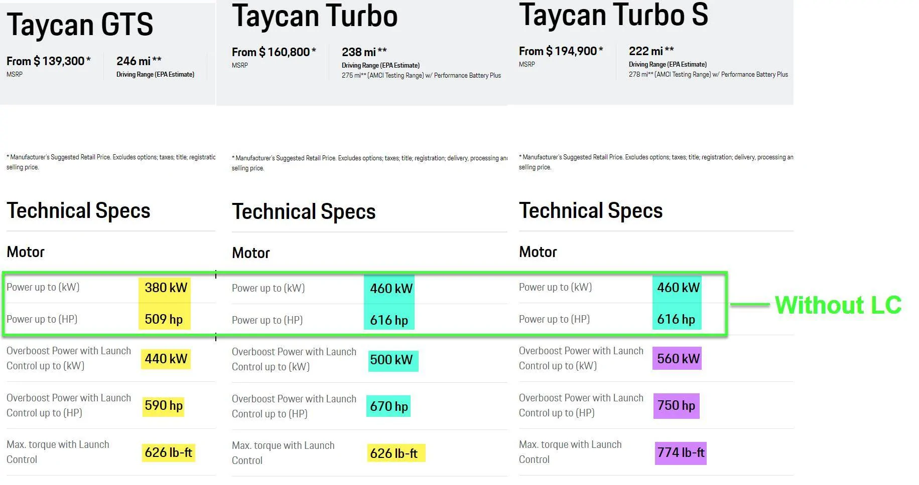
Task: Click the Taycan Turbo S heading
Action: click(613, 15)
